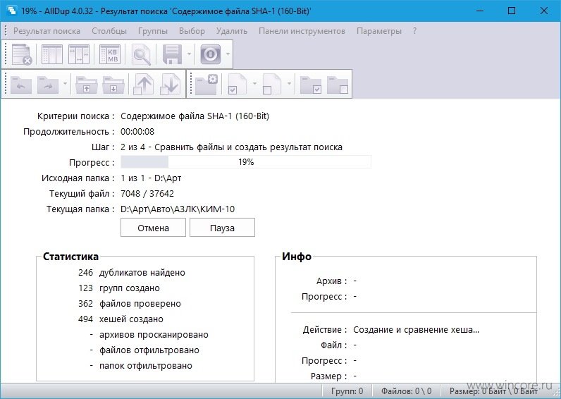Open the Удалить menu

click(x=231, y=31)
